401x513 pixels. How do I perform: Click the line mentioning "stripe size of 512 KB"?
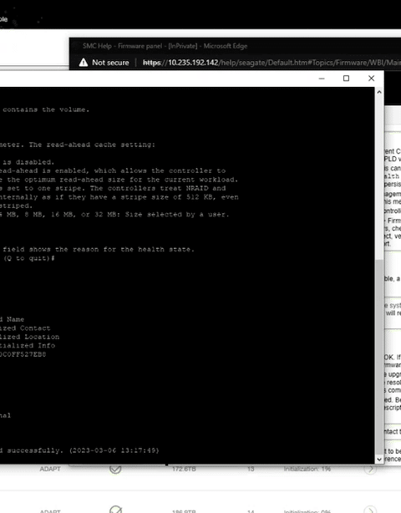point(119,197)
